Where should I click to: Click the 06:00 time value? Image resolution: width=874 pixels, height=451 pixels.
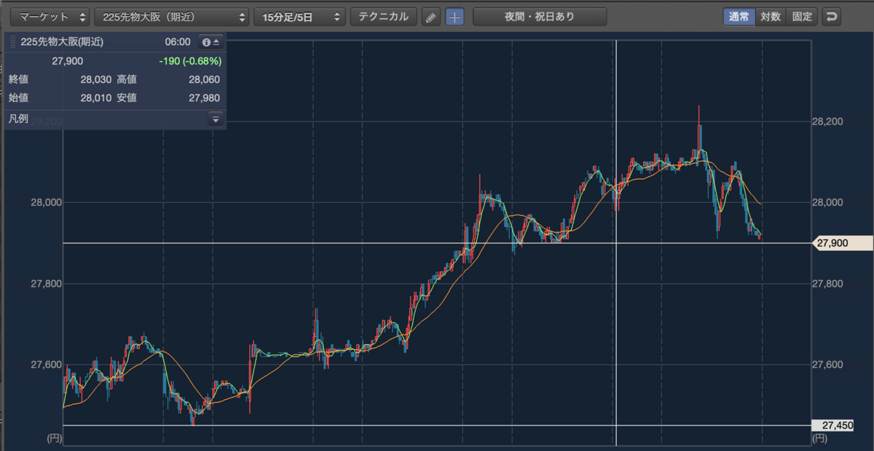[x=178, y=42]
